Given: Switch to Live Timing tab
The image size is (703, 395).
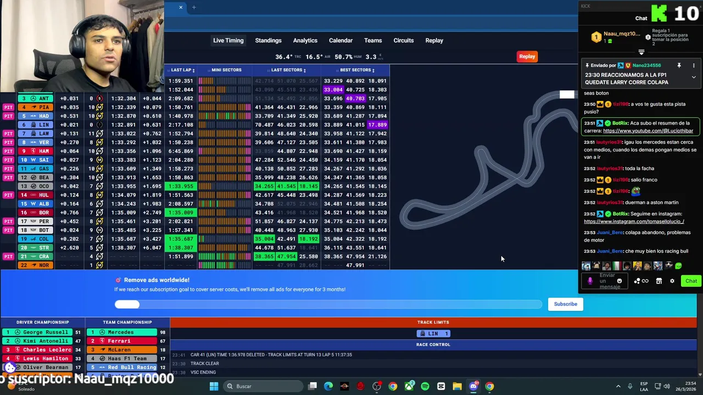Looking at the screenshot, I should [228, 40].
